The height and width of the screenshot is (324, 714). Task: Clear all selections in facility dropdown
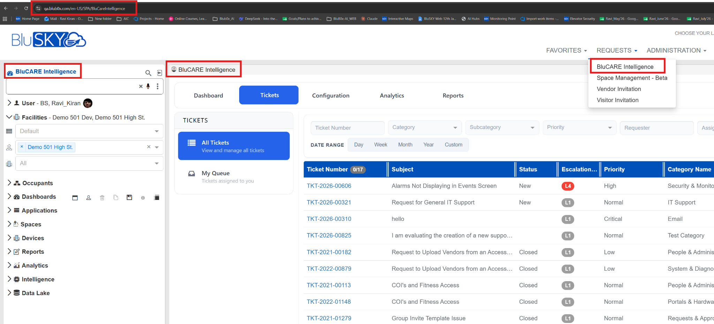click(x=149, y=147)
